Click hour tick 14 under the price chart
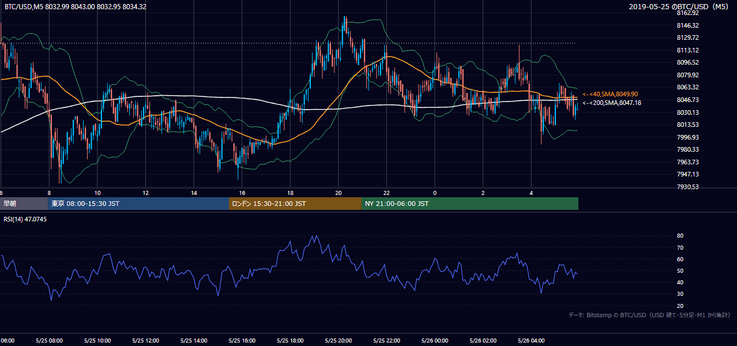The image size is (737, 346). [x=194, y=193]
